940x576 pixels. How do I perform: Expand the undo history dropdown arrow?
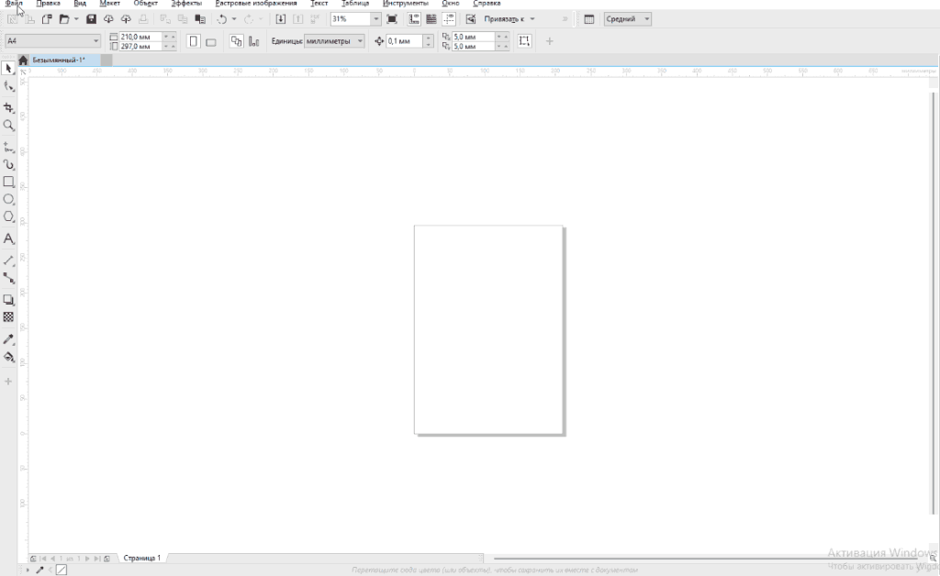point(234,19)
